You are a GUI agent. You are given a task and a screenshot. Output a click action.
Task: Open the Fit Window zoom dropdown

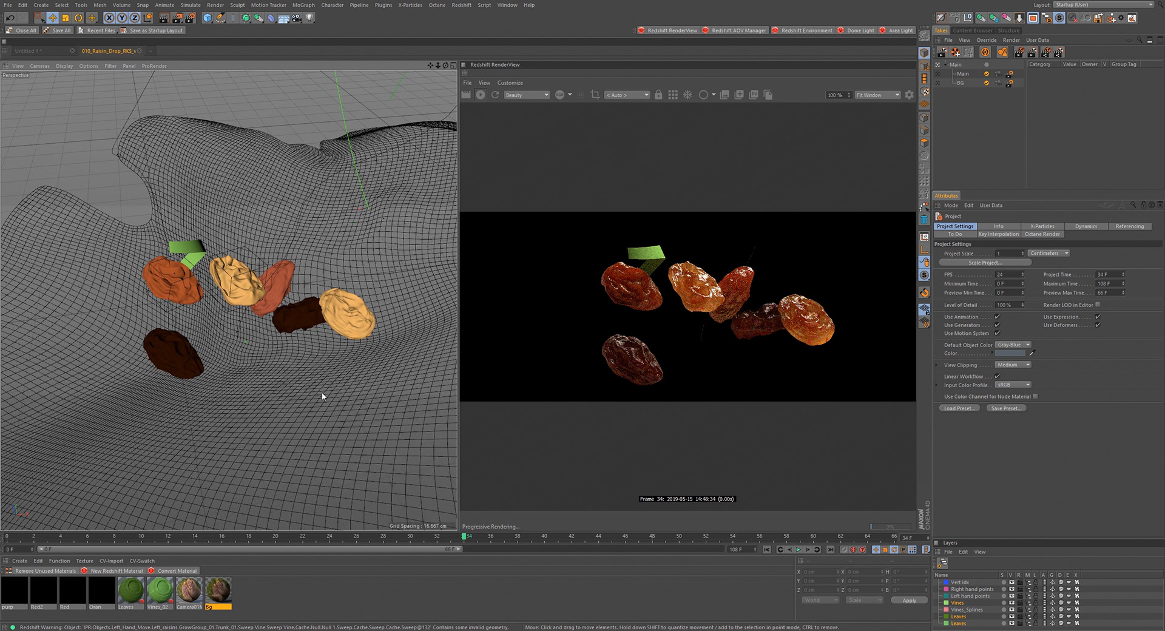(877, 95)
